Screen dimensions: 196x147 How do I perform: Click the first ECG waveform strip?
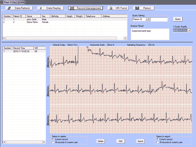pos(121,61)
